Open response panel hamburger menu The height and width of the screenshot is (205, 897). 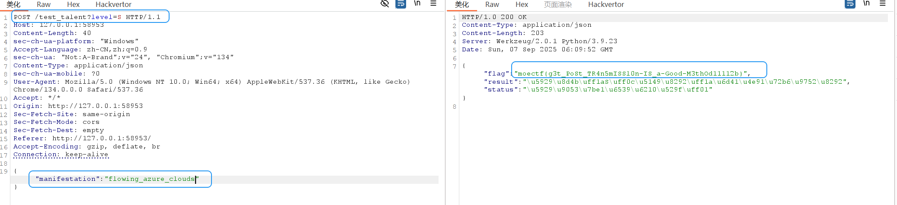pyautogui.click(x=883, y=3)
